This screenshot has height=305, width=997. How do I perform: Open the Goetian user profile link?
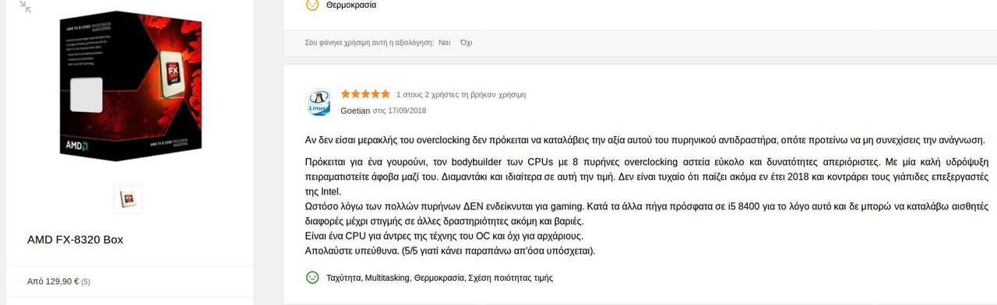355,110
